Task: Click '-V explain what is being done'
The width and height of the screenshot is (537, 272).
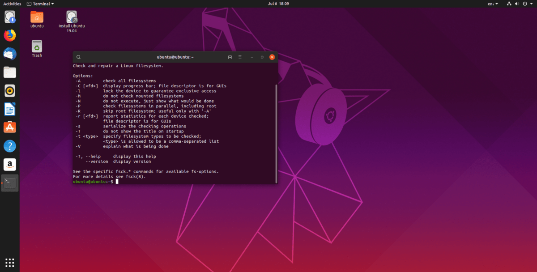Action: [122, 146]
